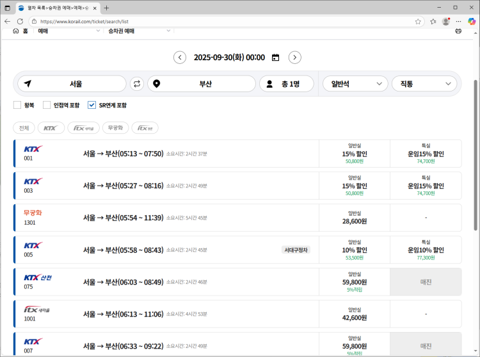Screen dimensions: 480x357
Task: Click the 서울 → 부산(06:03 ~ 08:49) row text
Action: 124,282
